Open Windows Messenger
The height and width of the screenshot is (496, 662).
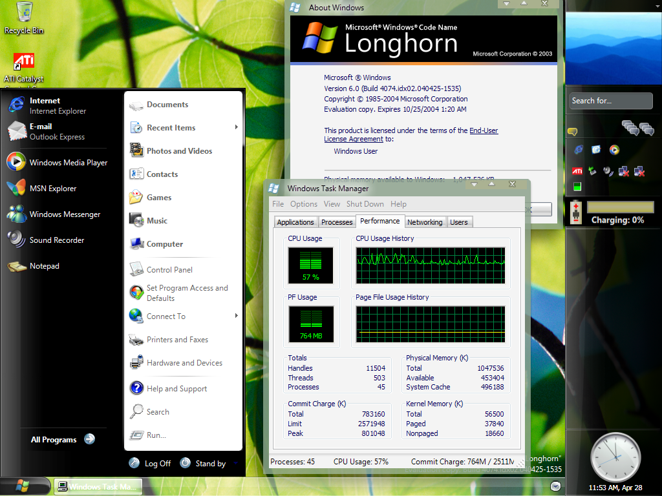point(58,214)
